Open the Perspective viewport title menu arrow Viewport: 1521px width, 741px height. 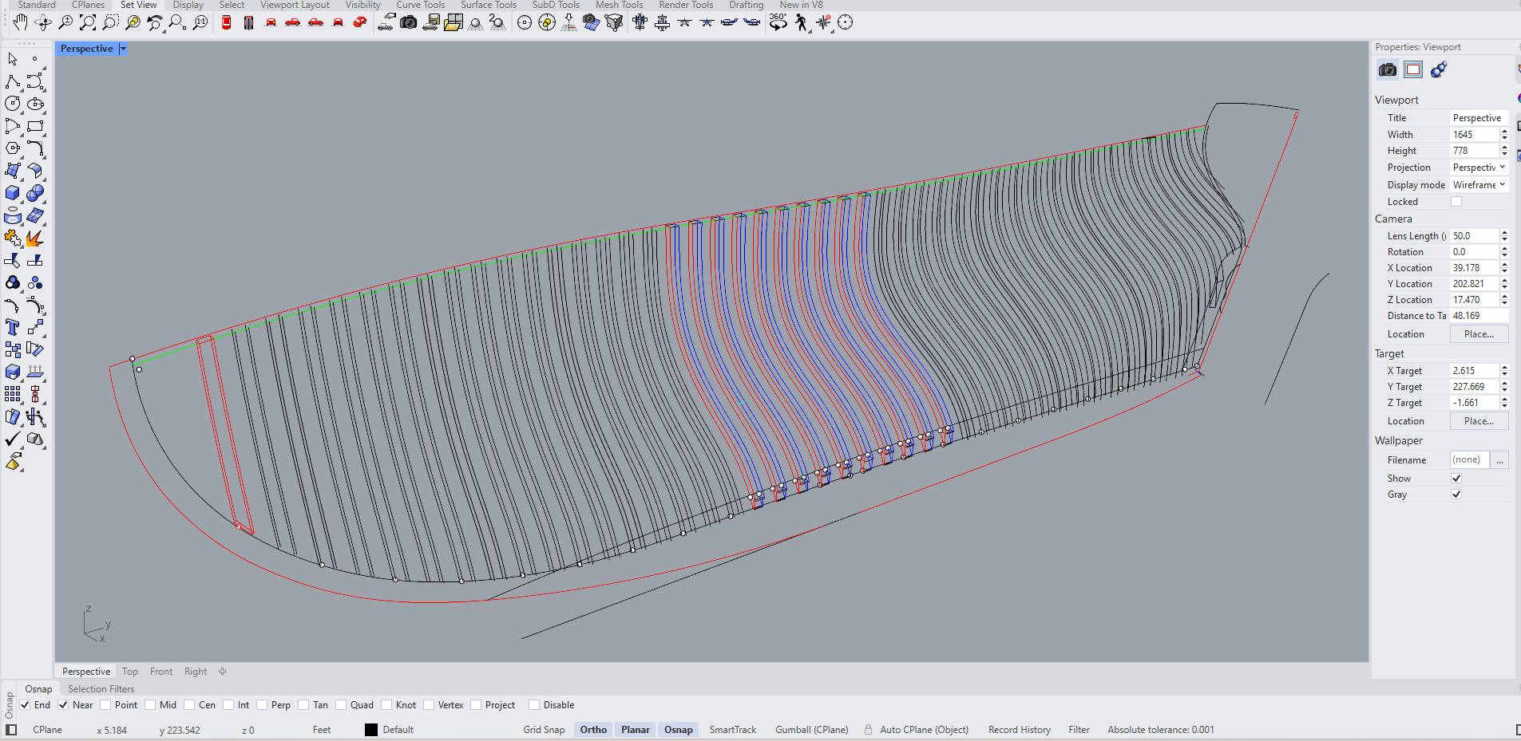(123, 49)
